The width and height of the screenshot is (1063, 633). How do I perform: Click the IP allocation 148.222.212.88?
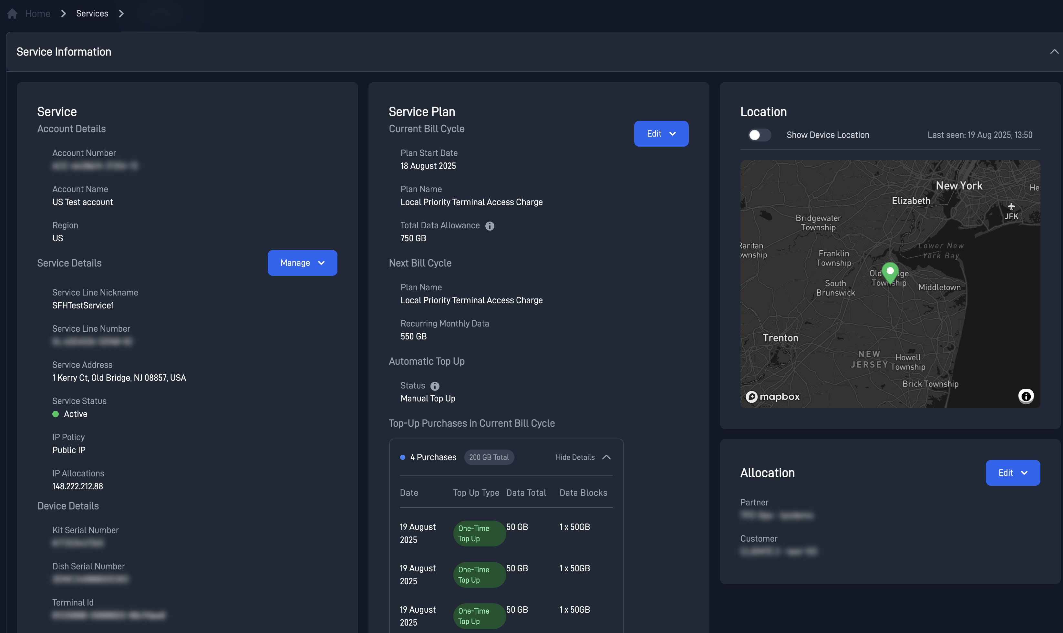(77, 486)
